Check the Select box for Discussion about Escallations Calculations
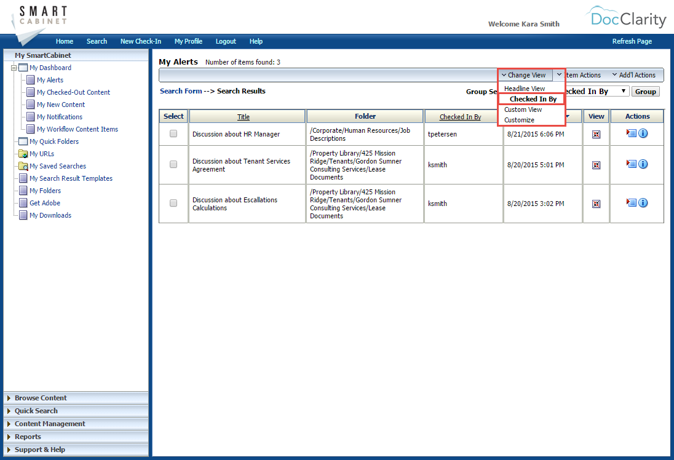 [173, 202]
